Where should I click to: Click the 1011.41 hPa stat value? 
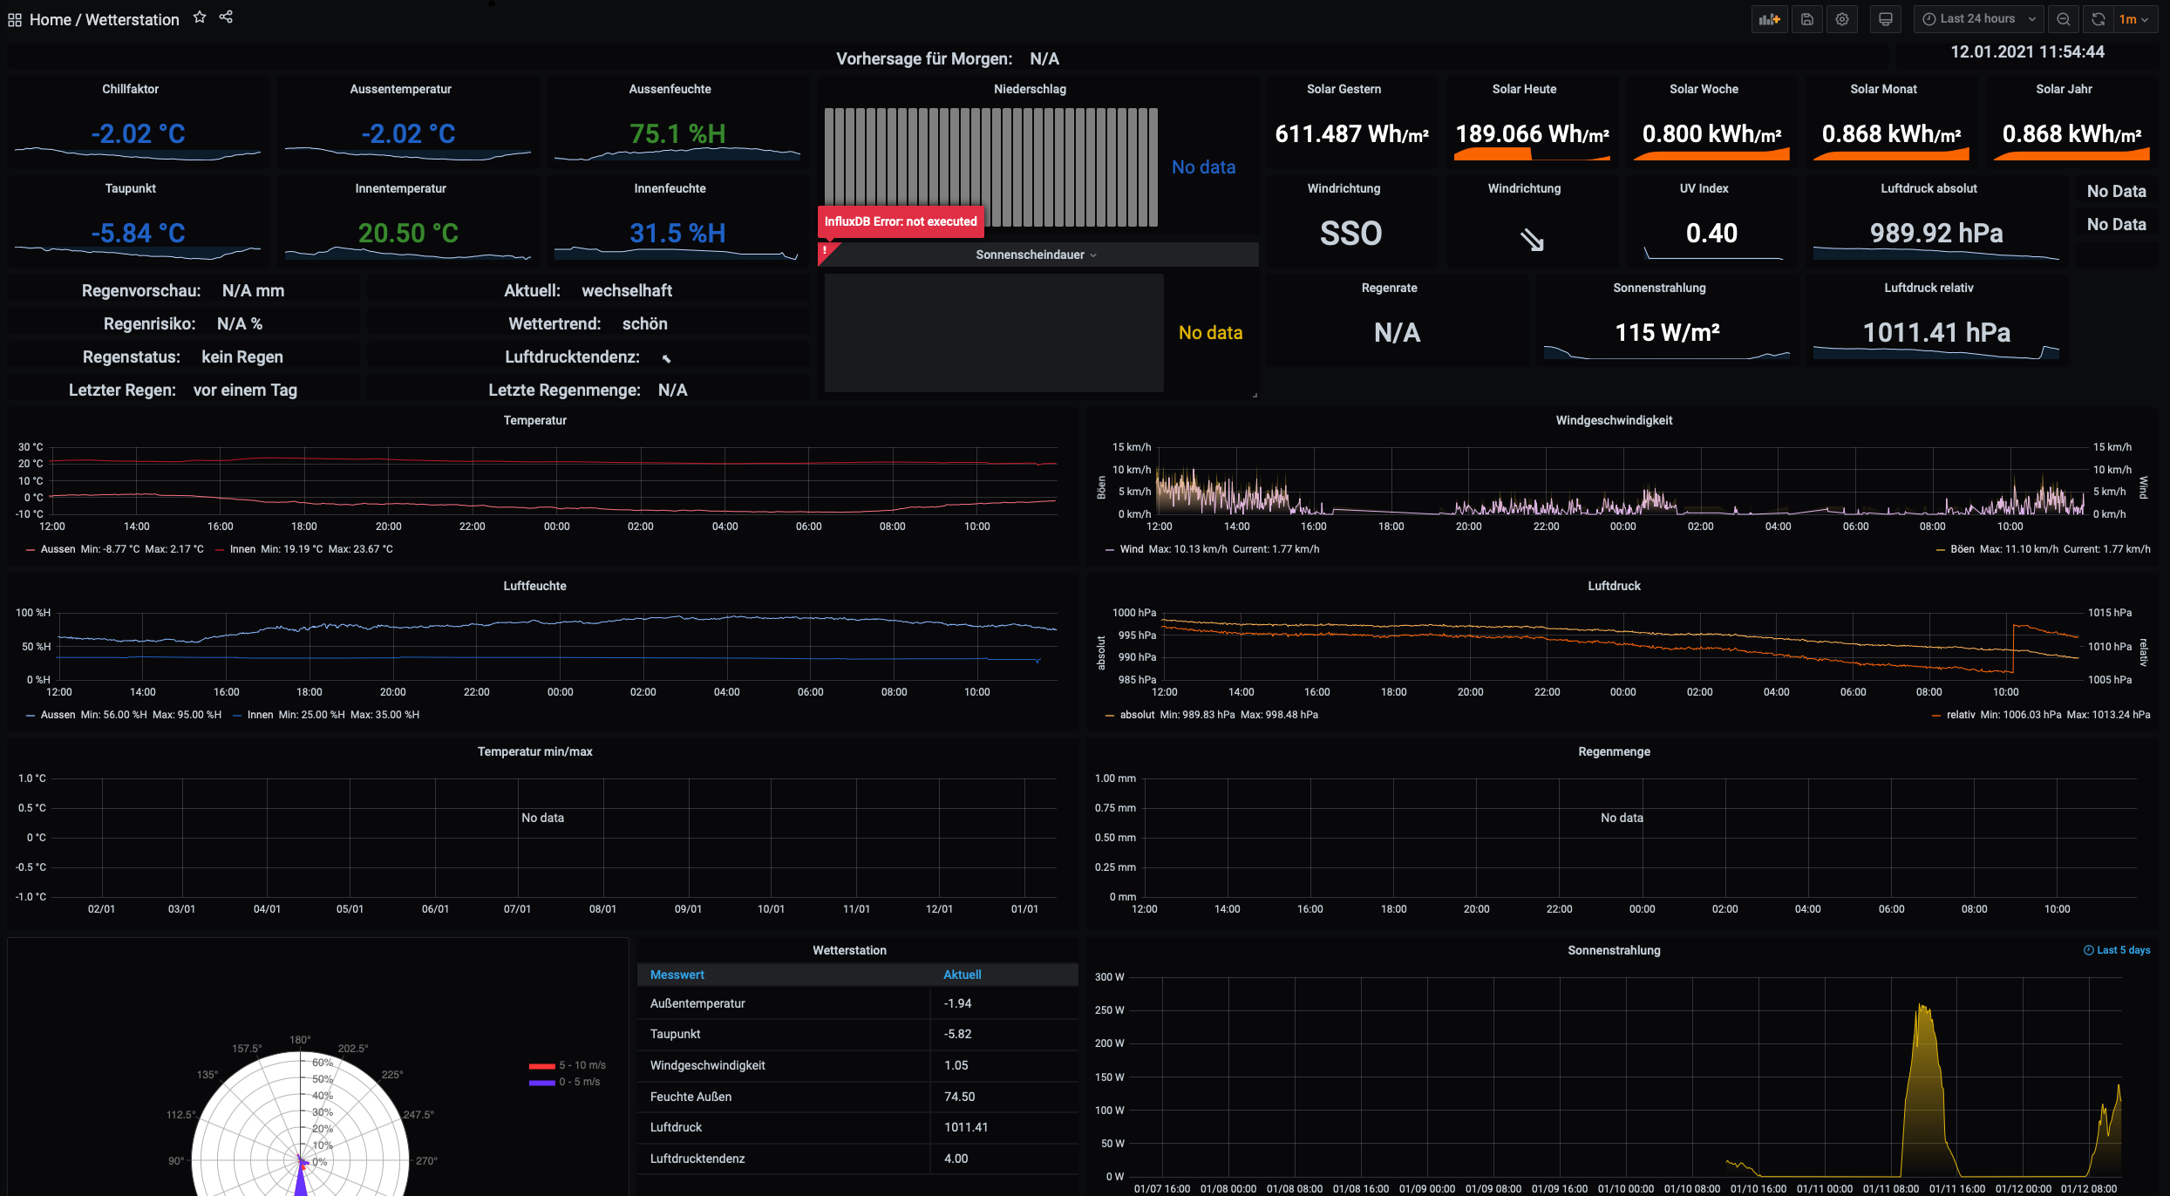(1936, 333)
